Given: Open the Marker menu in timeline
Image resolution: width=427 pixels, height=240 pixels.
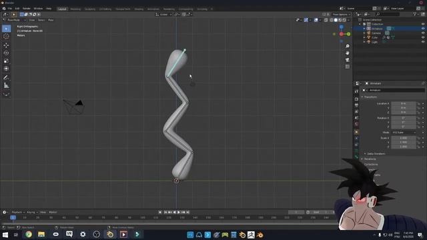Looking at the screenshot, I should 53,212.
